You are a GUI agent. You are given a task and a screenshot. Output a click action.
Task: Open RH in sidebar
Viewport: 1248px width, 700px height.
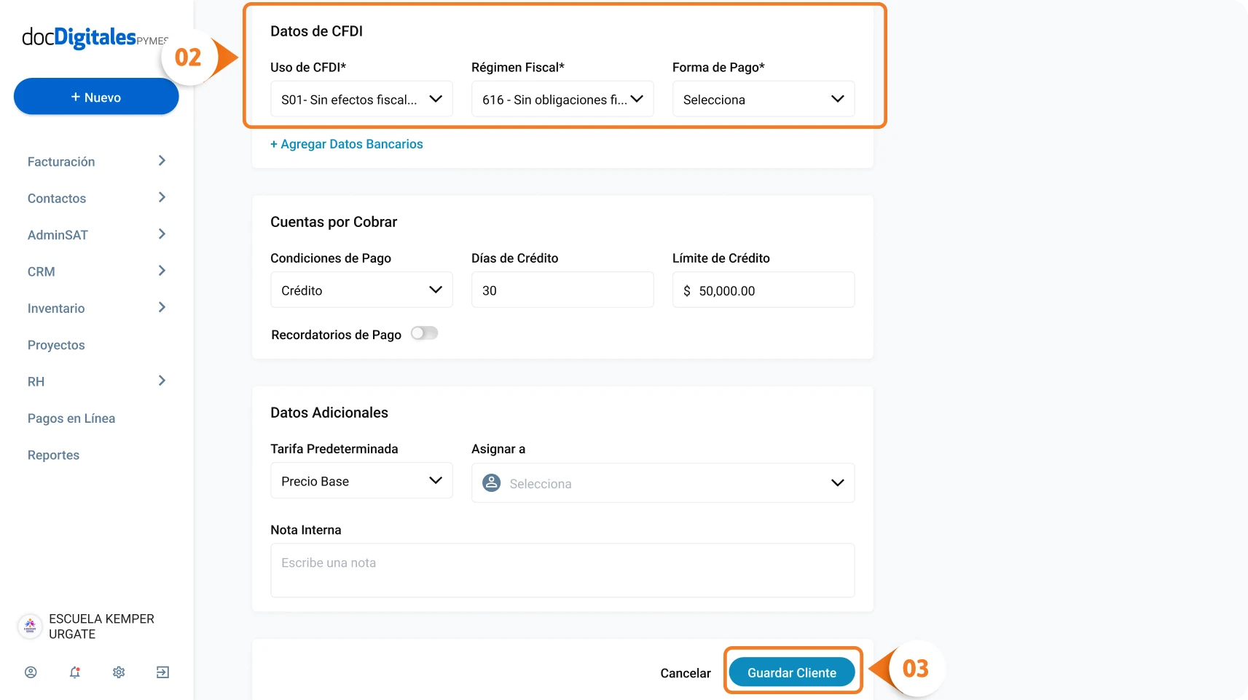(x=36, y=381)
